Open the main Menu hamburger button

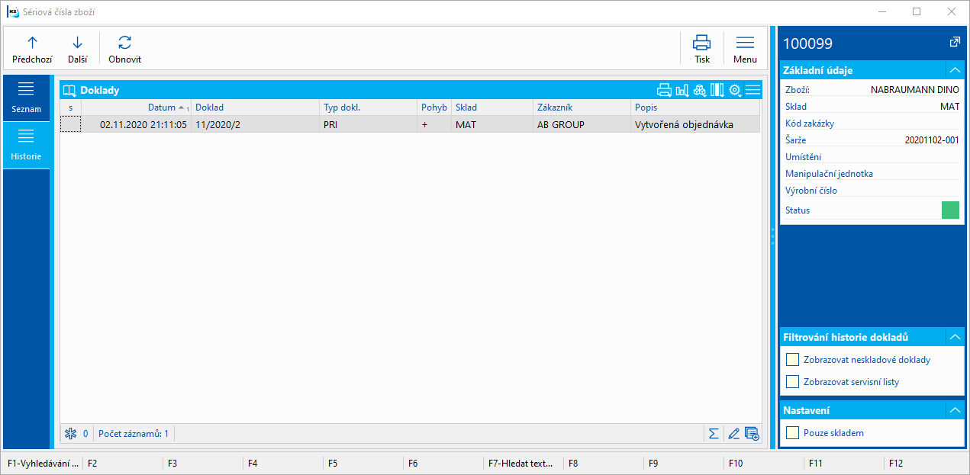click(745, 50)
